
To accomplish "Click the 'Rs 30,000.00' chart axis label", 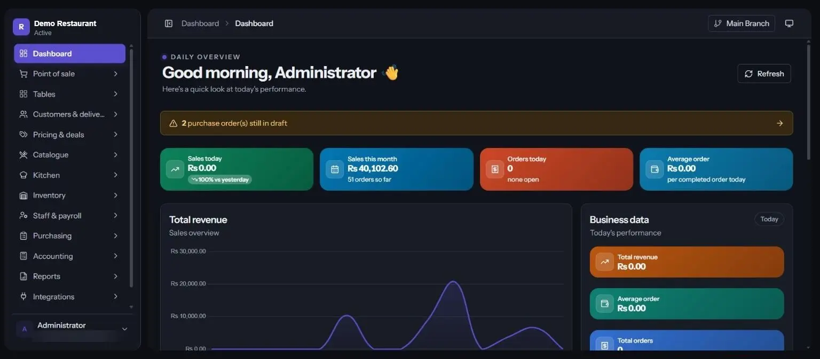I will tap(188, 251).
